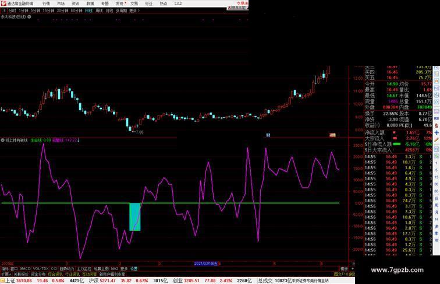Open the 热点 menu
The height and width of the screenshot is (284, 440).
click(164, 3)
